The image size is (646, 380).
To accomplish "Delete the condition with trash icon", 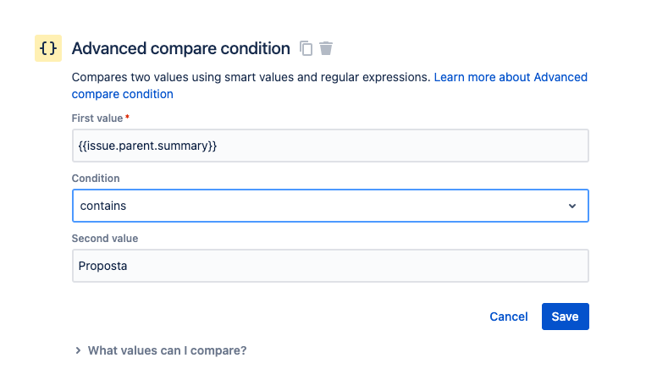I will tap(326, 48).
